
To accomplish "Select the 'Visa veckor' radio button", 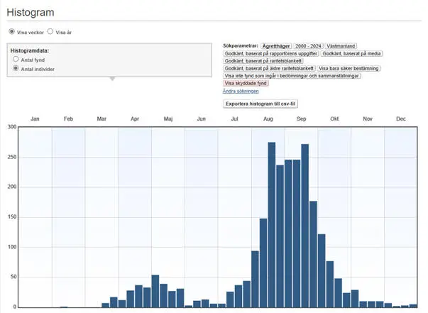I will click(11, 32).
